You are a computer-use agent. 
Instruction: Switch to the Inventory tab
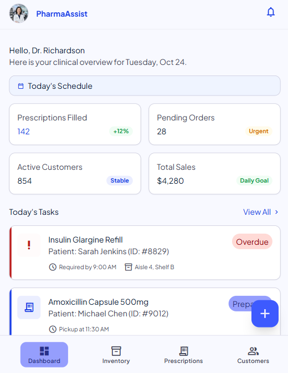pos(116,355)
